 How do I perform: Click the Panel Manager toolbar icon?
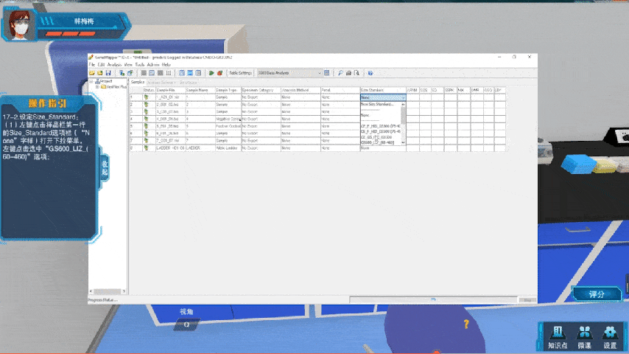190,73
